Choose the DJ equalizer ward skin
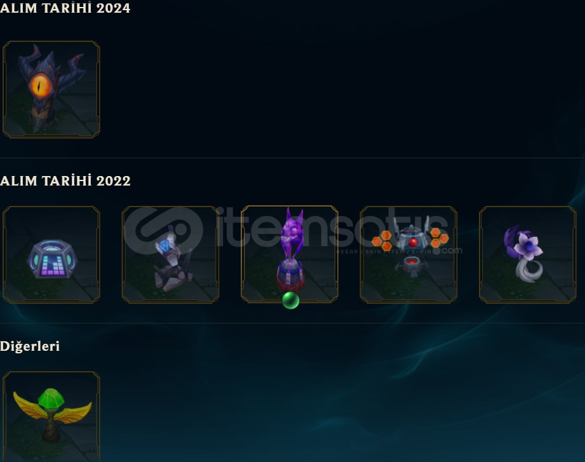Screen dimensions: 585x462 tap(51, 254)
